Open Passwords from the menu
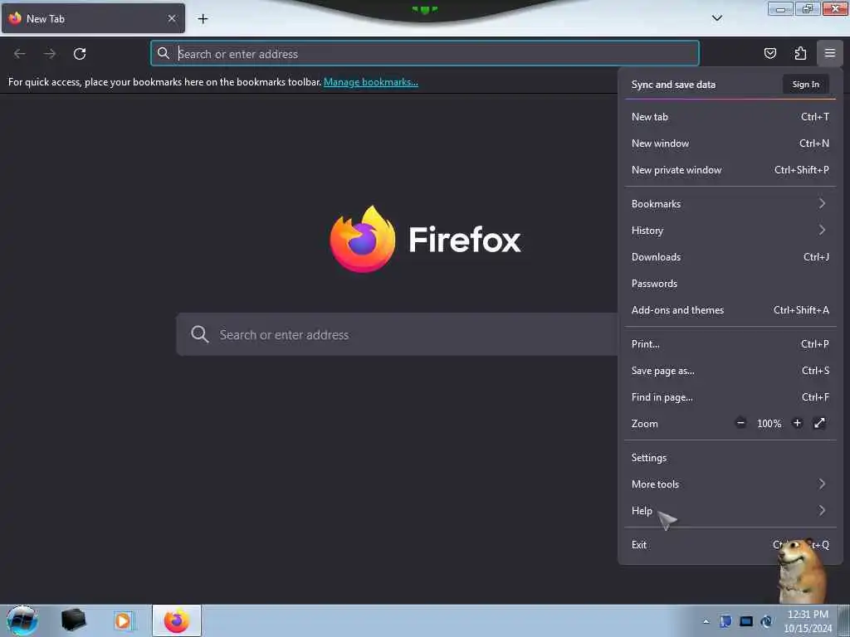This screenshot has width=850, height=637. coord(730,284)
